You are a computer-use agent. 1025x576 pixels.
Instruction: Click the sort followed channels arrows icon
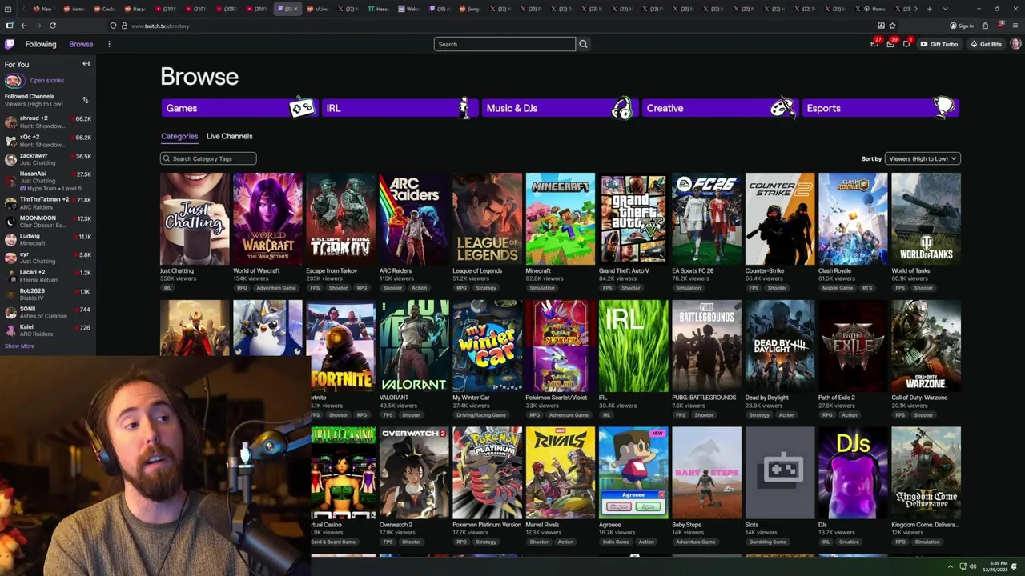click(x=86, y=100)
